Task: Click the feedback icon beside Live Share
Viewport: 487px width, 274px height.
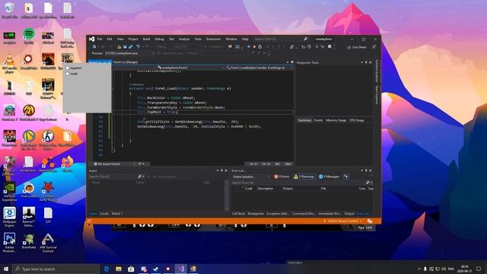Action: coord(374,47)
